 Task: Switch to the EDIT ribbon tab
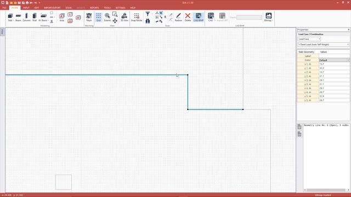(37, 8)
